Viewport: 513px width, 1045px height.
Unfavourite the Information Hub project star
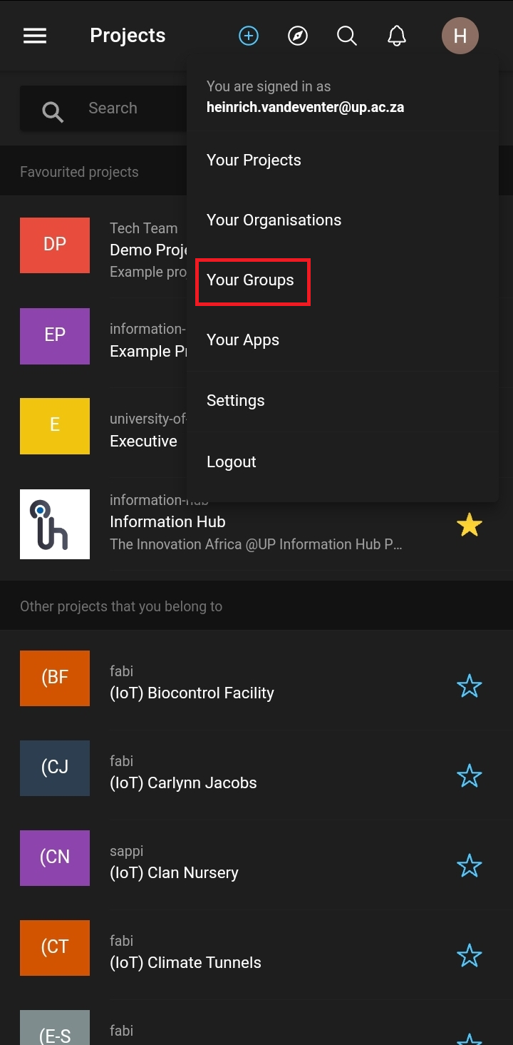pyautogui.click(x=469, y=526)
